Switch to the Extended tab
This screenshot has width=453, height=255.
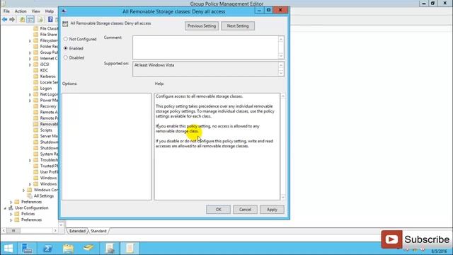click(x=77, y=231)
